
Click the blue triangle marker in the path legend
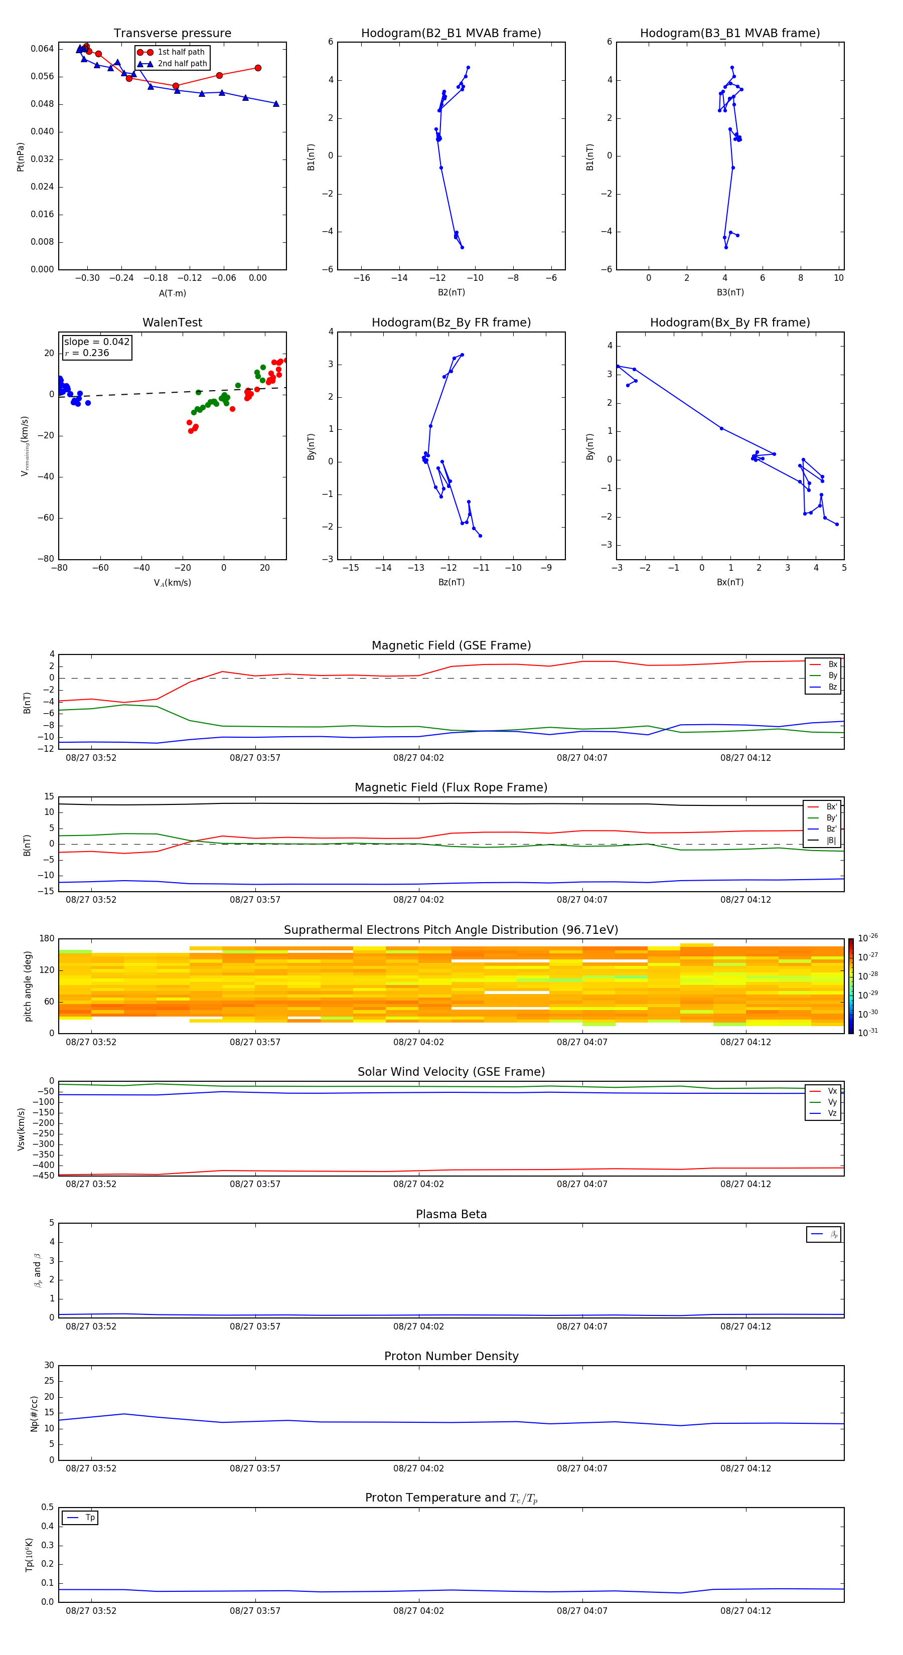pos(145,64)
